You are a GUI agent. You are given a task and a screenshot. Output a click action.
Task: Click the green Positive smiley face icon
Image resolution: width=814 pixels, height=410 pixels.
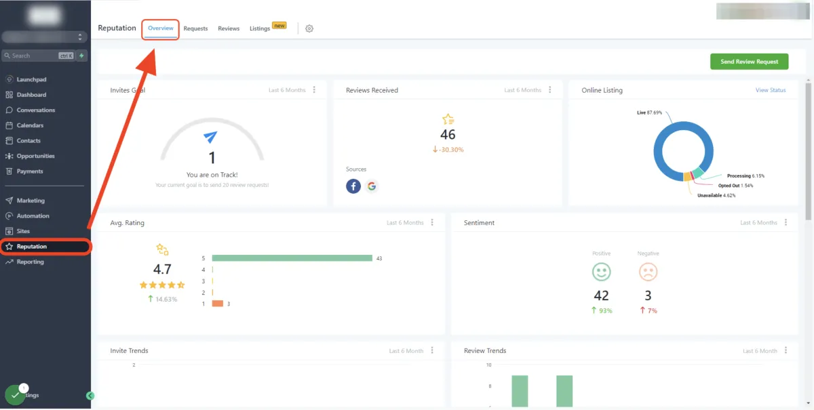(x=601, y=272)
